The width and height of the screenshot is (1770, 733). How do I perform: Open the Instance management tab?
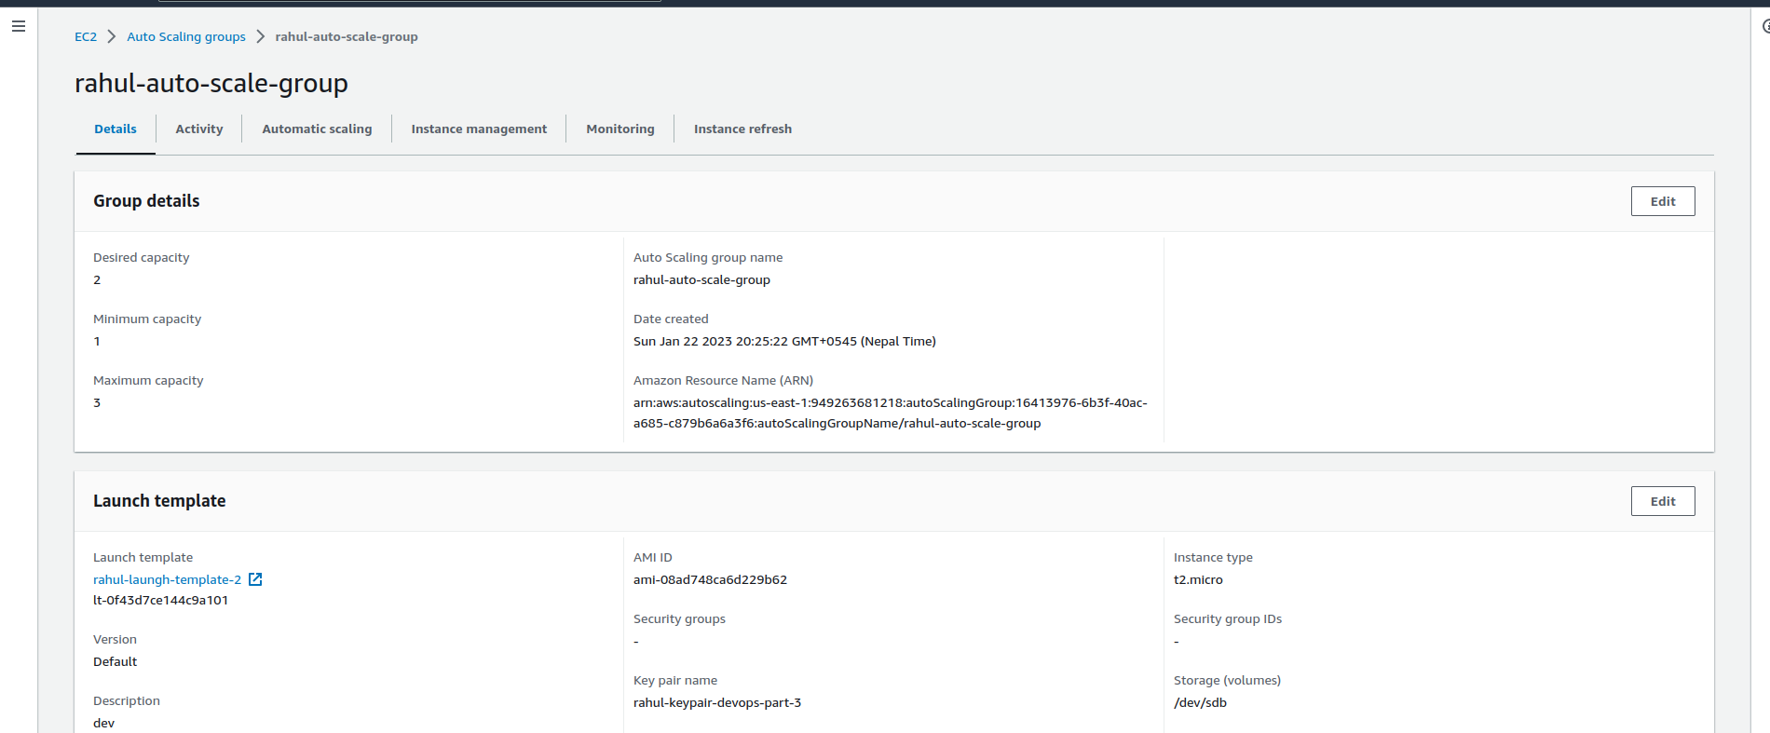coord(479,129)
